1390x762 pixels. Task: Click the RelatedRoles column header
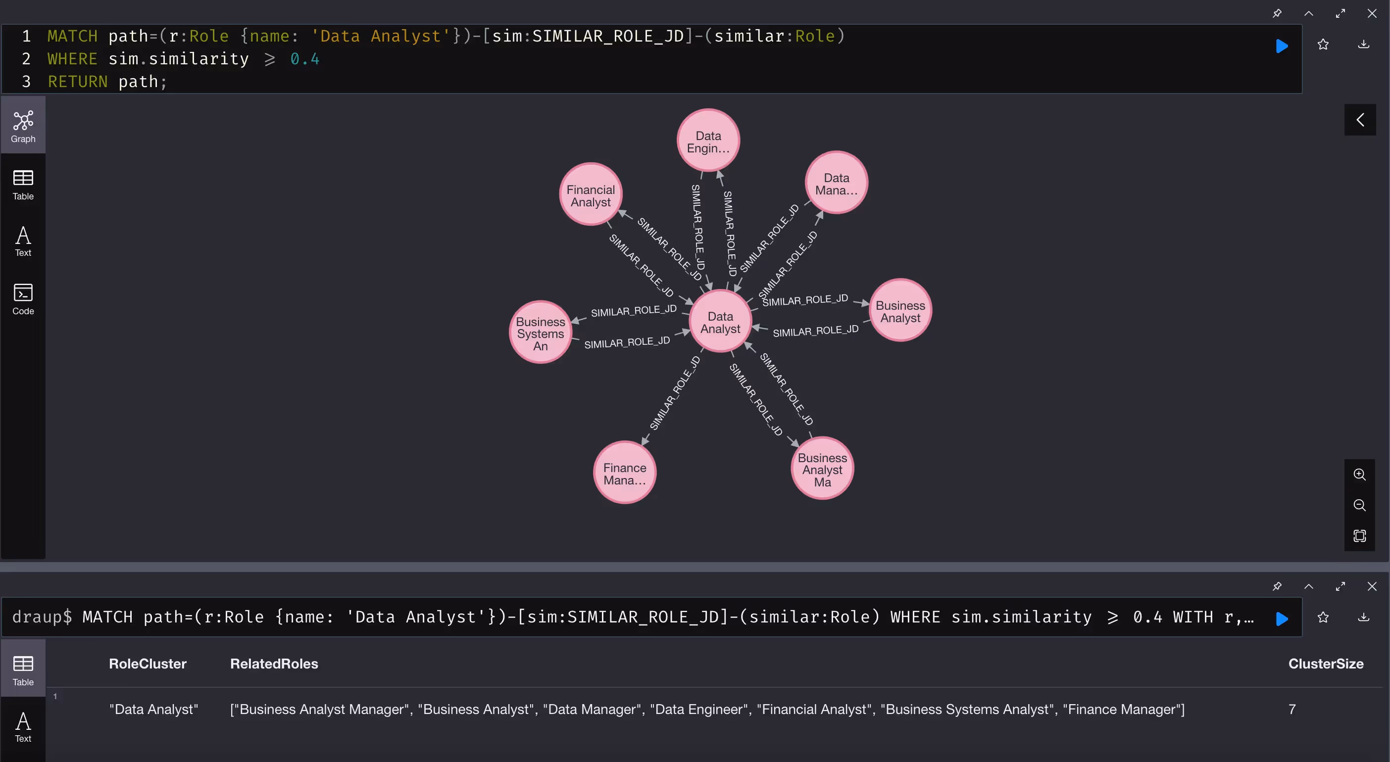point(274,664)
